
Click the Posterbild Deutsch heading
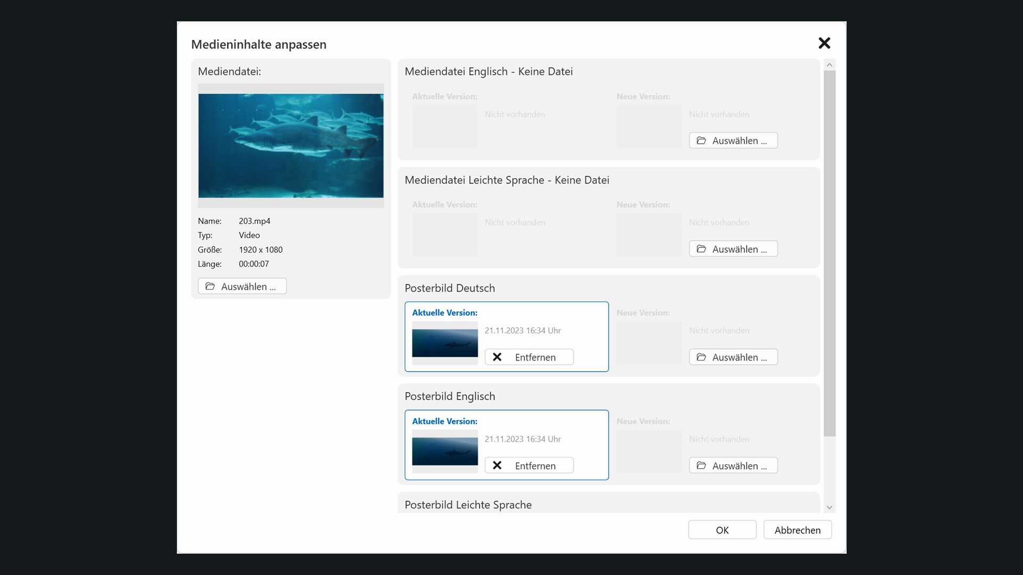tap(450, 289)
